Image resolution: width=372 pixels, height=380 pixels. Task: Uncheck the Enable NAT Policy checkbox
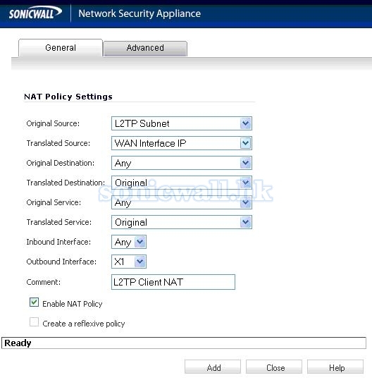click(x=34, y=302)
